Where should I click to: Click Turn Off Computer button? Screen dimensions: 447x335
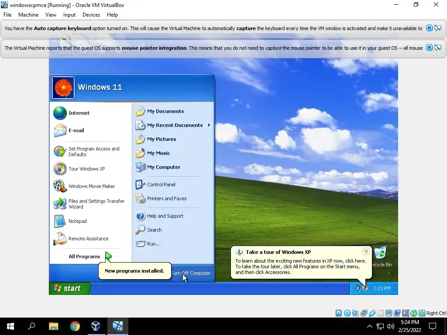(x=191, y=273)
